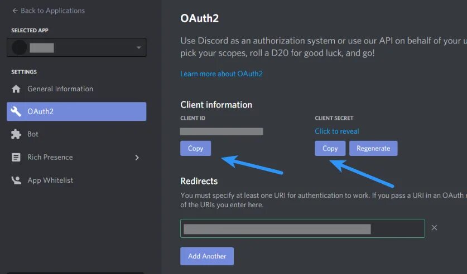Click the OAuth2 page heading

coord(200,18)
